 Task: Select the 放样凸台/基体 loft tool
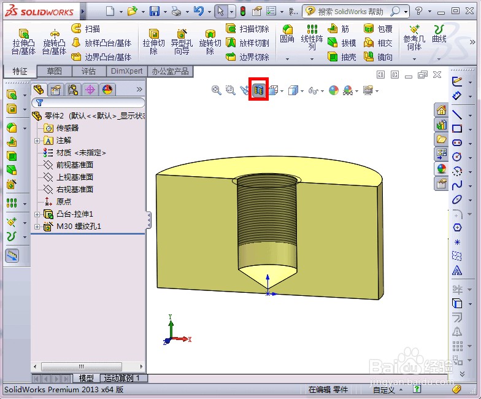coord(101,43)
